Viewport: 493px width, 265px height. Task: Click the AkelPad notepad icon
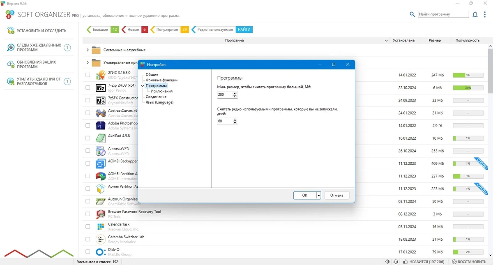pyautogui.click(x=101, y=138)
